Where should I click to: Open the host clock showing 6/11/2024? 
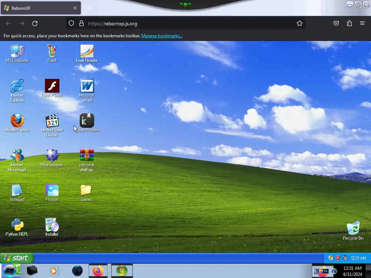(x=353, y=271)
